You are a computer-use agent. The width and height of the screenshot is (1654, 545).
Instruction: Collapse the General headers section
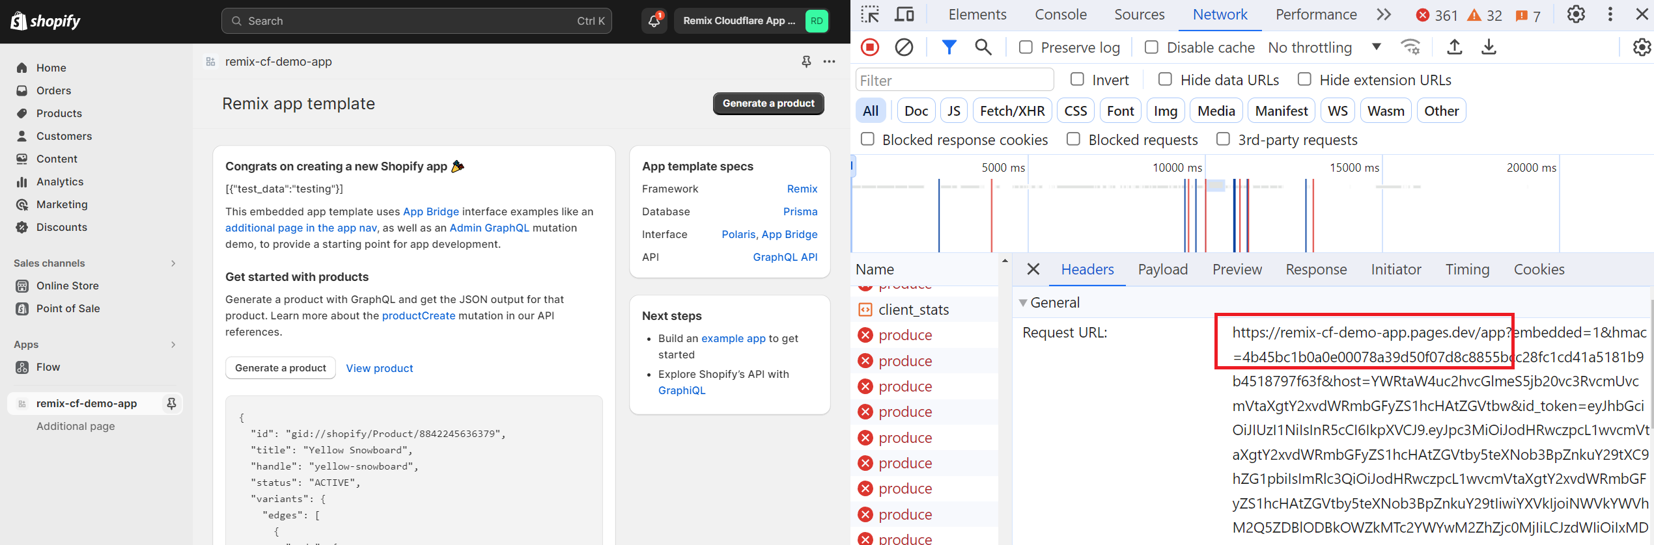[1023, 303]
